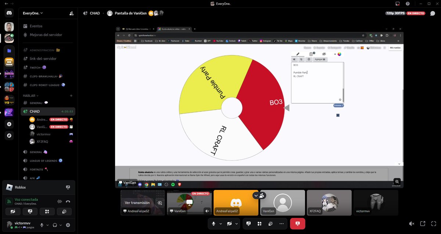Click the Roblox activity stream icon
The height and width of the screenshot is (234, 441).
click(68, 187)
